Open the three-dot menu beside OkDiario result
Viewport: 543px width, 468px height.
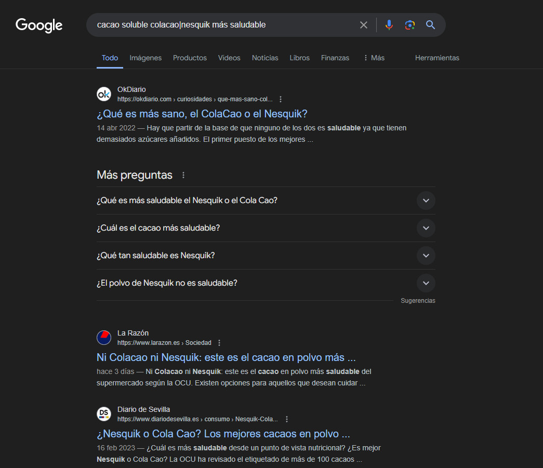[x=281, y=99]
